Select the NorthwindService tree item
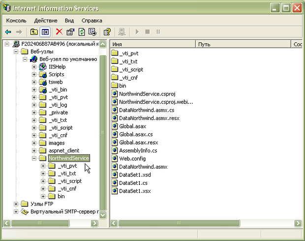Screen dimensions: 305x241 [69, 158]
